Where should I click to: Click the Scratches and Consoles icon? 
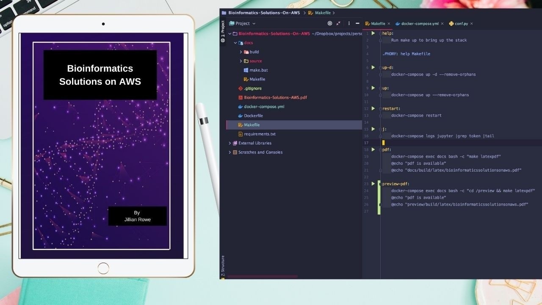pos(235,152)
